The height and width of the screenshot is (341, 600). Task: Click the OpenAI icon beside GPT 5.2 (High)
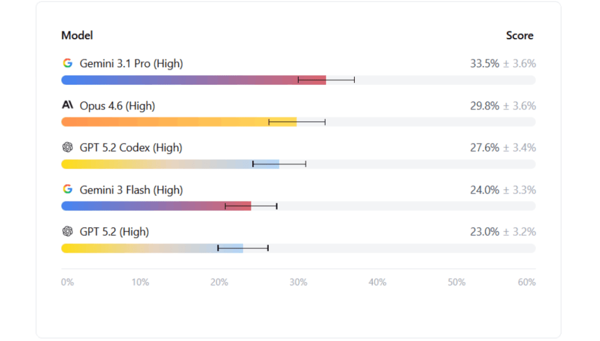68,231
